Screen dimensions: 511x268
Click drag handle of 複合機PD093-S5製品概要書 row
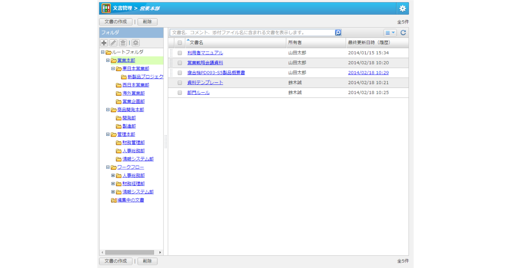pyautogui.click(x=171, y=72)
